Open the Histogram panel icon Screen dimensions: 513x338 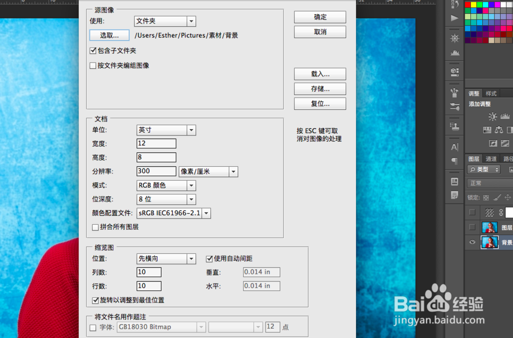[455, 53]
